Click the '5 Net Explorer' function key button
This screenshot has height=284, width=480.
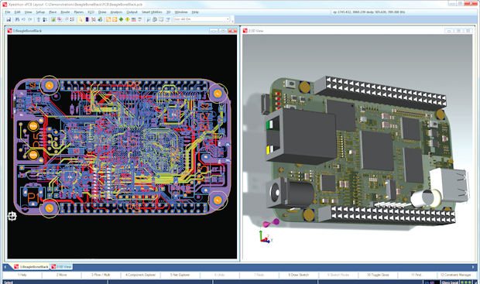click(180, 275)
